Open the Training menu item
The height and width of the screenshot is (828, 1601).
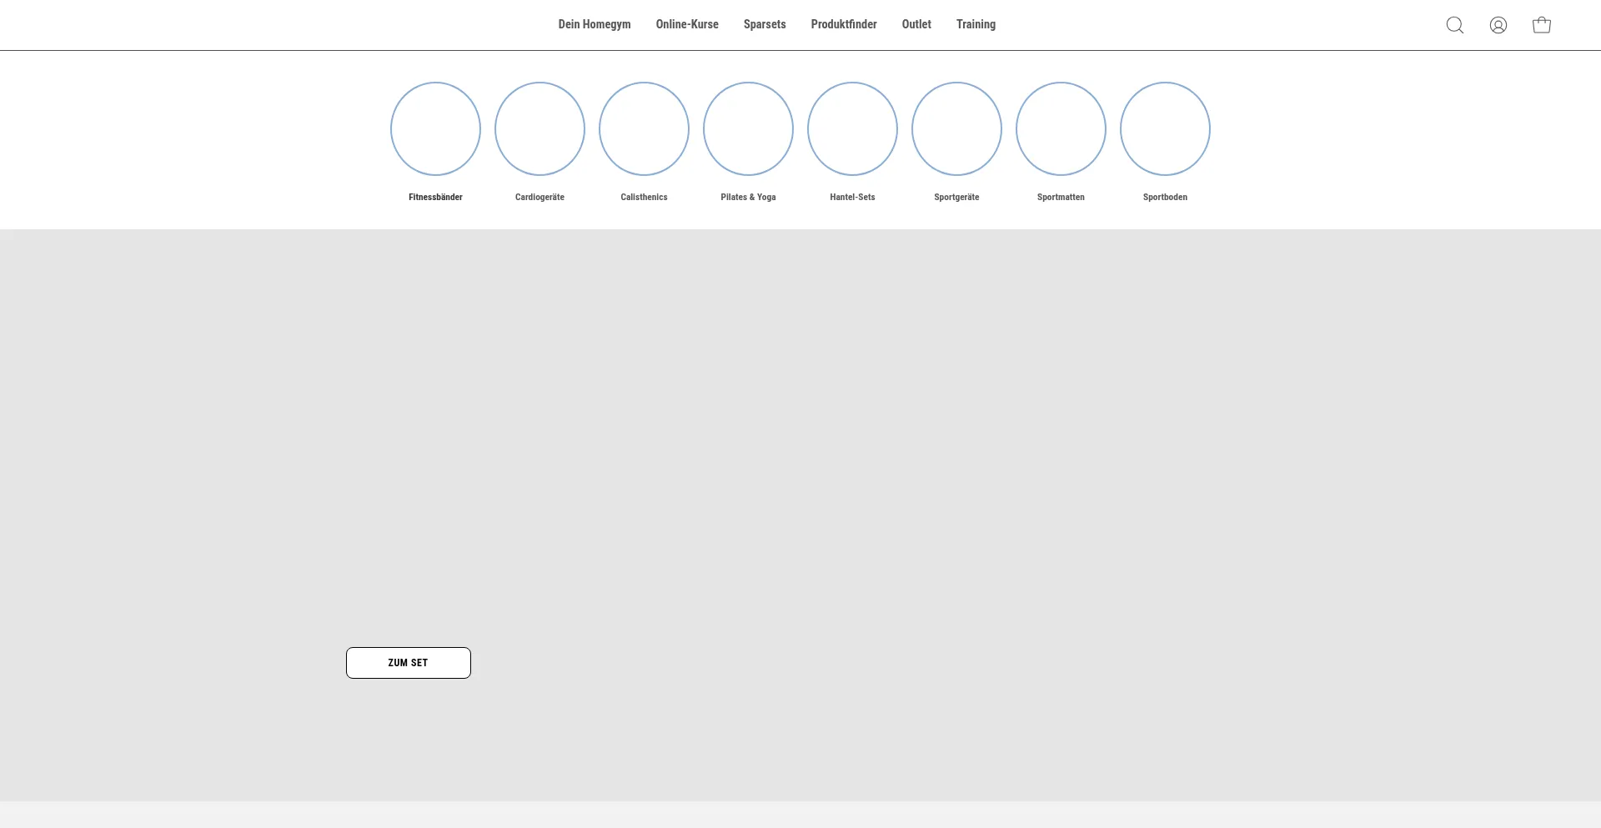coord(976,24)
